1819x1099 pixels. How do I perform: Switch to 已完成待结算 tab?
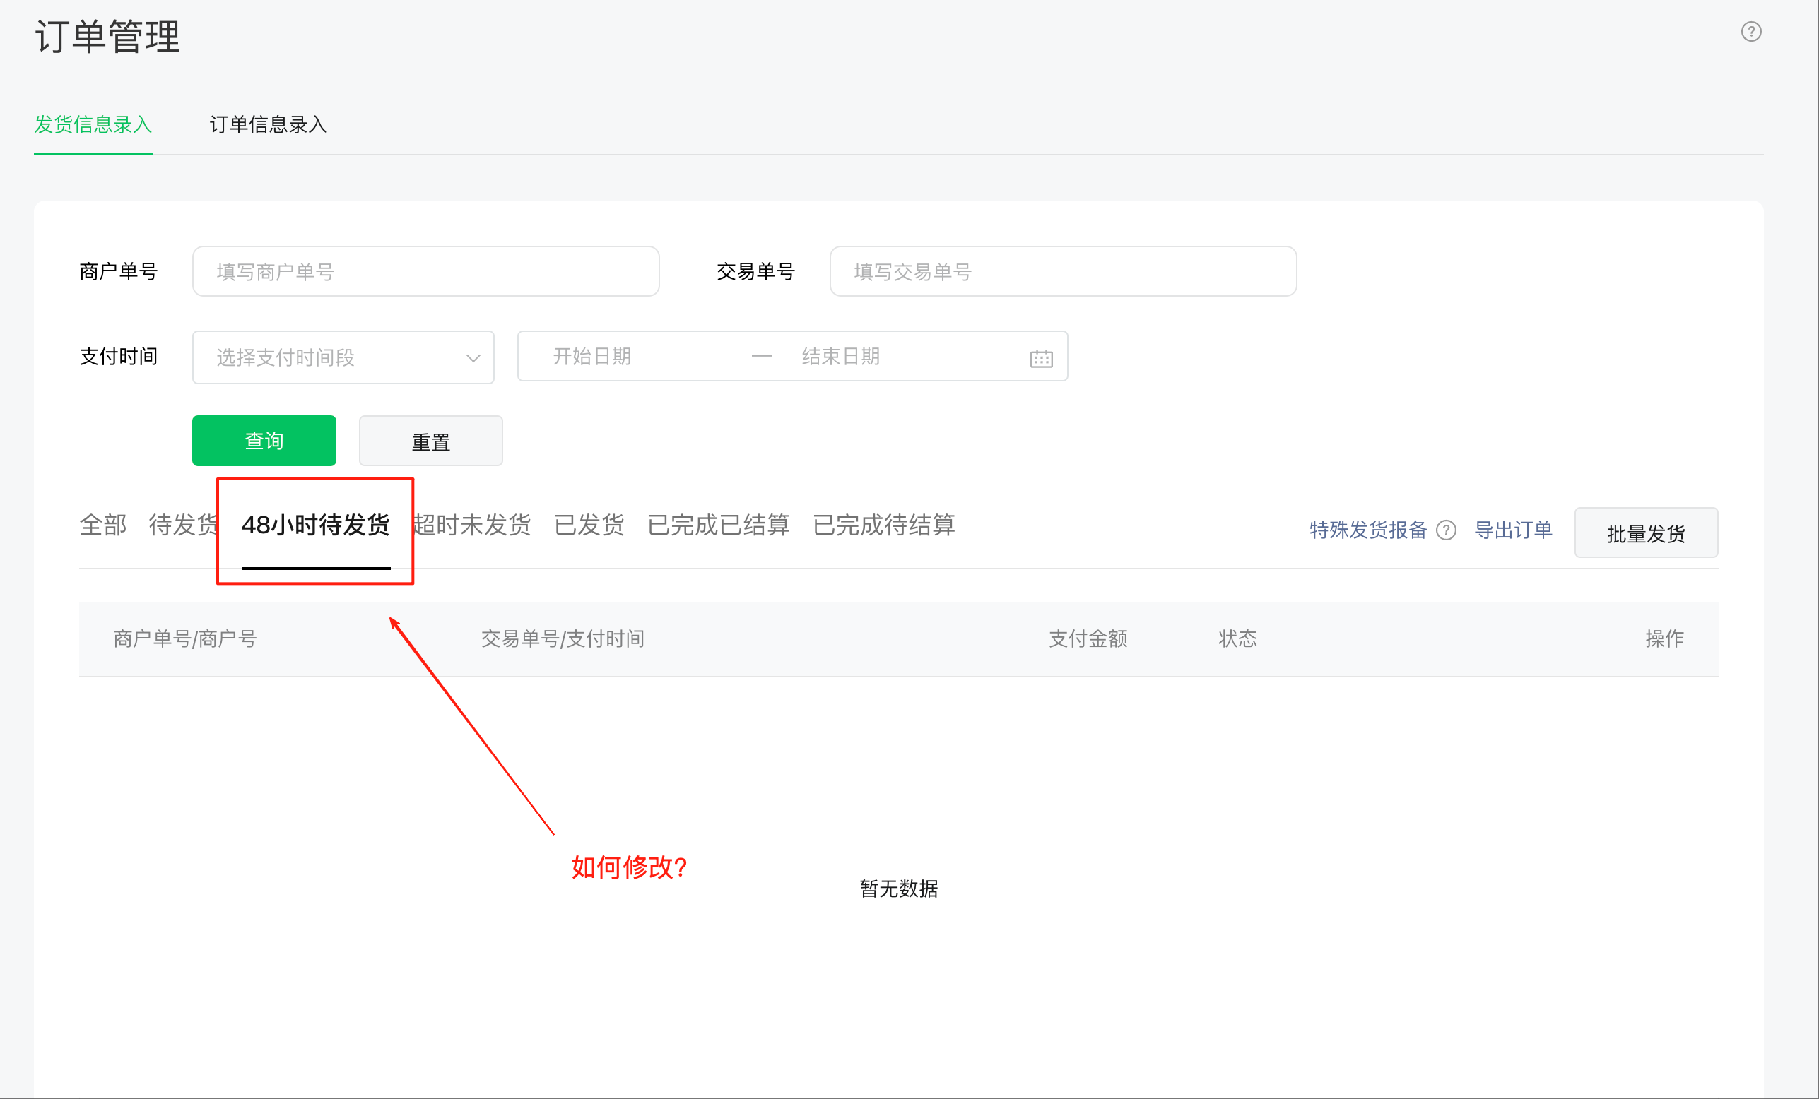click(883, 525)
